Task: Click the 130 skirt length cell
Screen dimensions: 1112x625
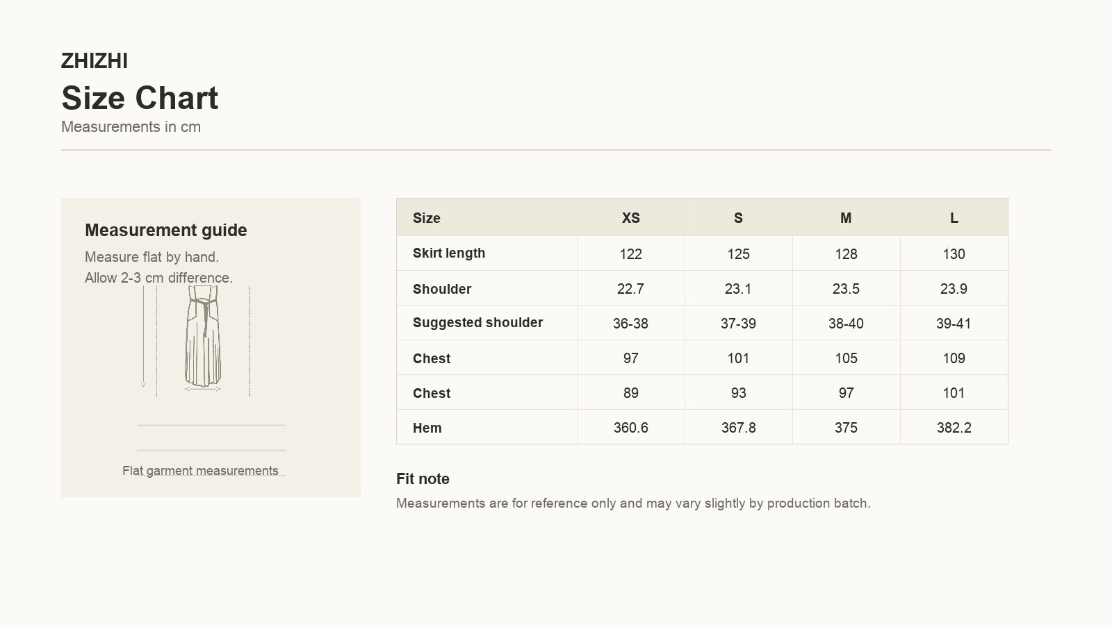Action: 954,253
